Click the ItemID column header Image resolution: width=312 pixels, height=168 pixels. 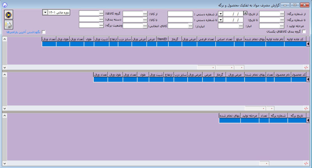point(162,39)
